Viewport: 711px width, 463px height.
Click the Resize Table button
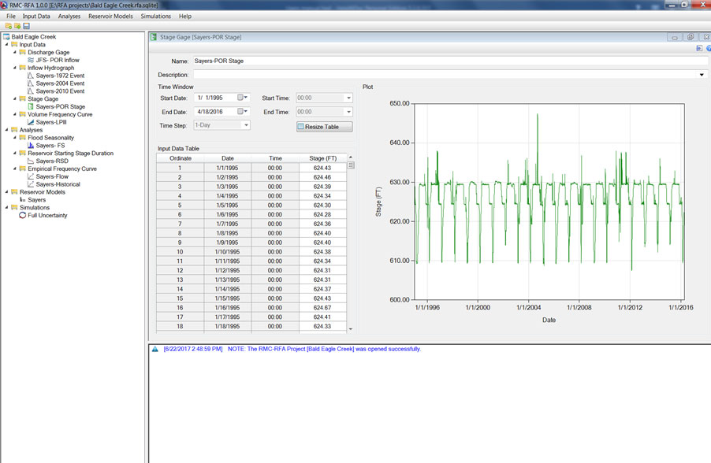click(x=324, y=127)
